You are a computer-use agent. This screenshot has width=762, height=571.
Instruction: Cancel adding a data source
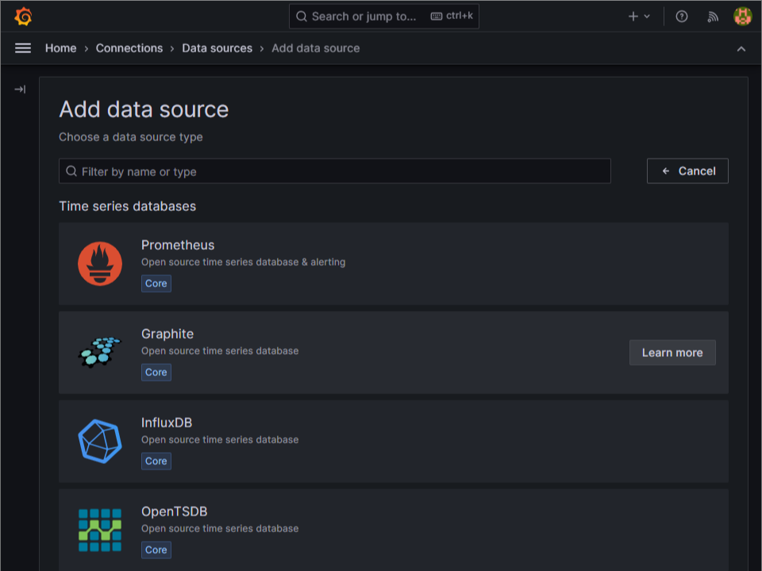(687, 171)
